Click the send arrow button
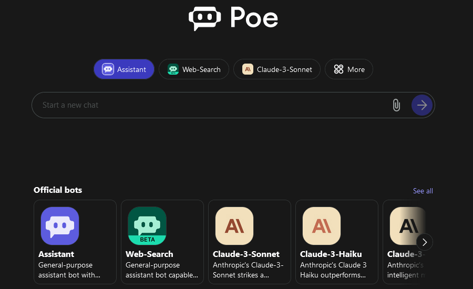This screenshot has width=473, height=289. (x=421, y=105)
